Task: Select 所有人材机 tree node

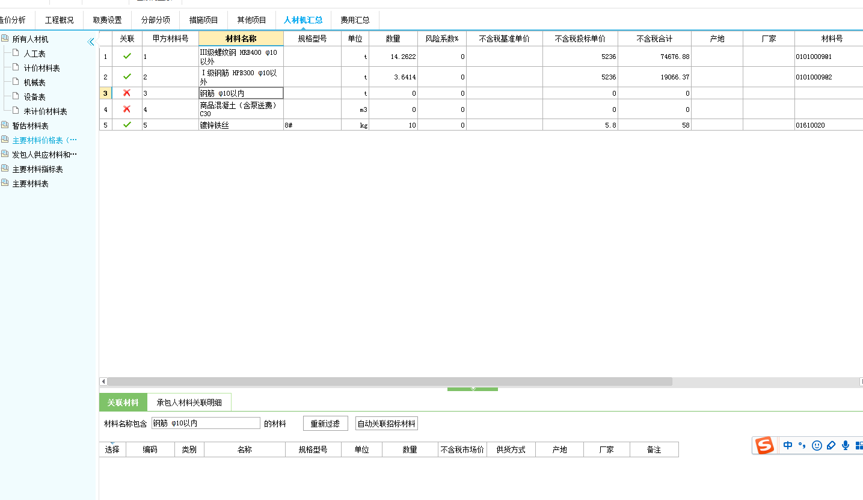Action: click(x=30, y=39)
